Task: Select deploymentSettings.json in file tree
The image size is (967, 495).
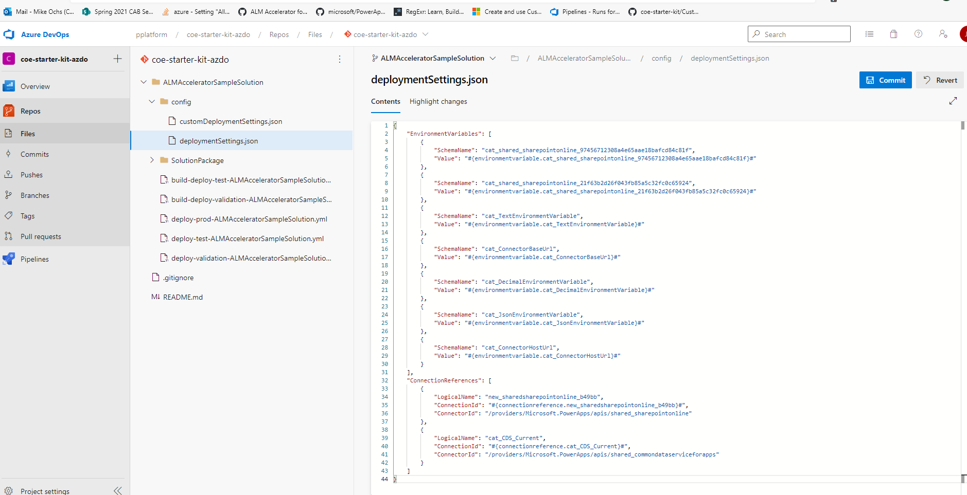Action: click(242, 140)
